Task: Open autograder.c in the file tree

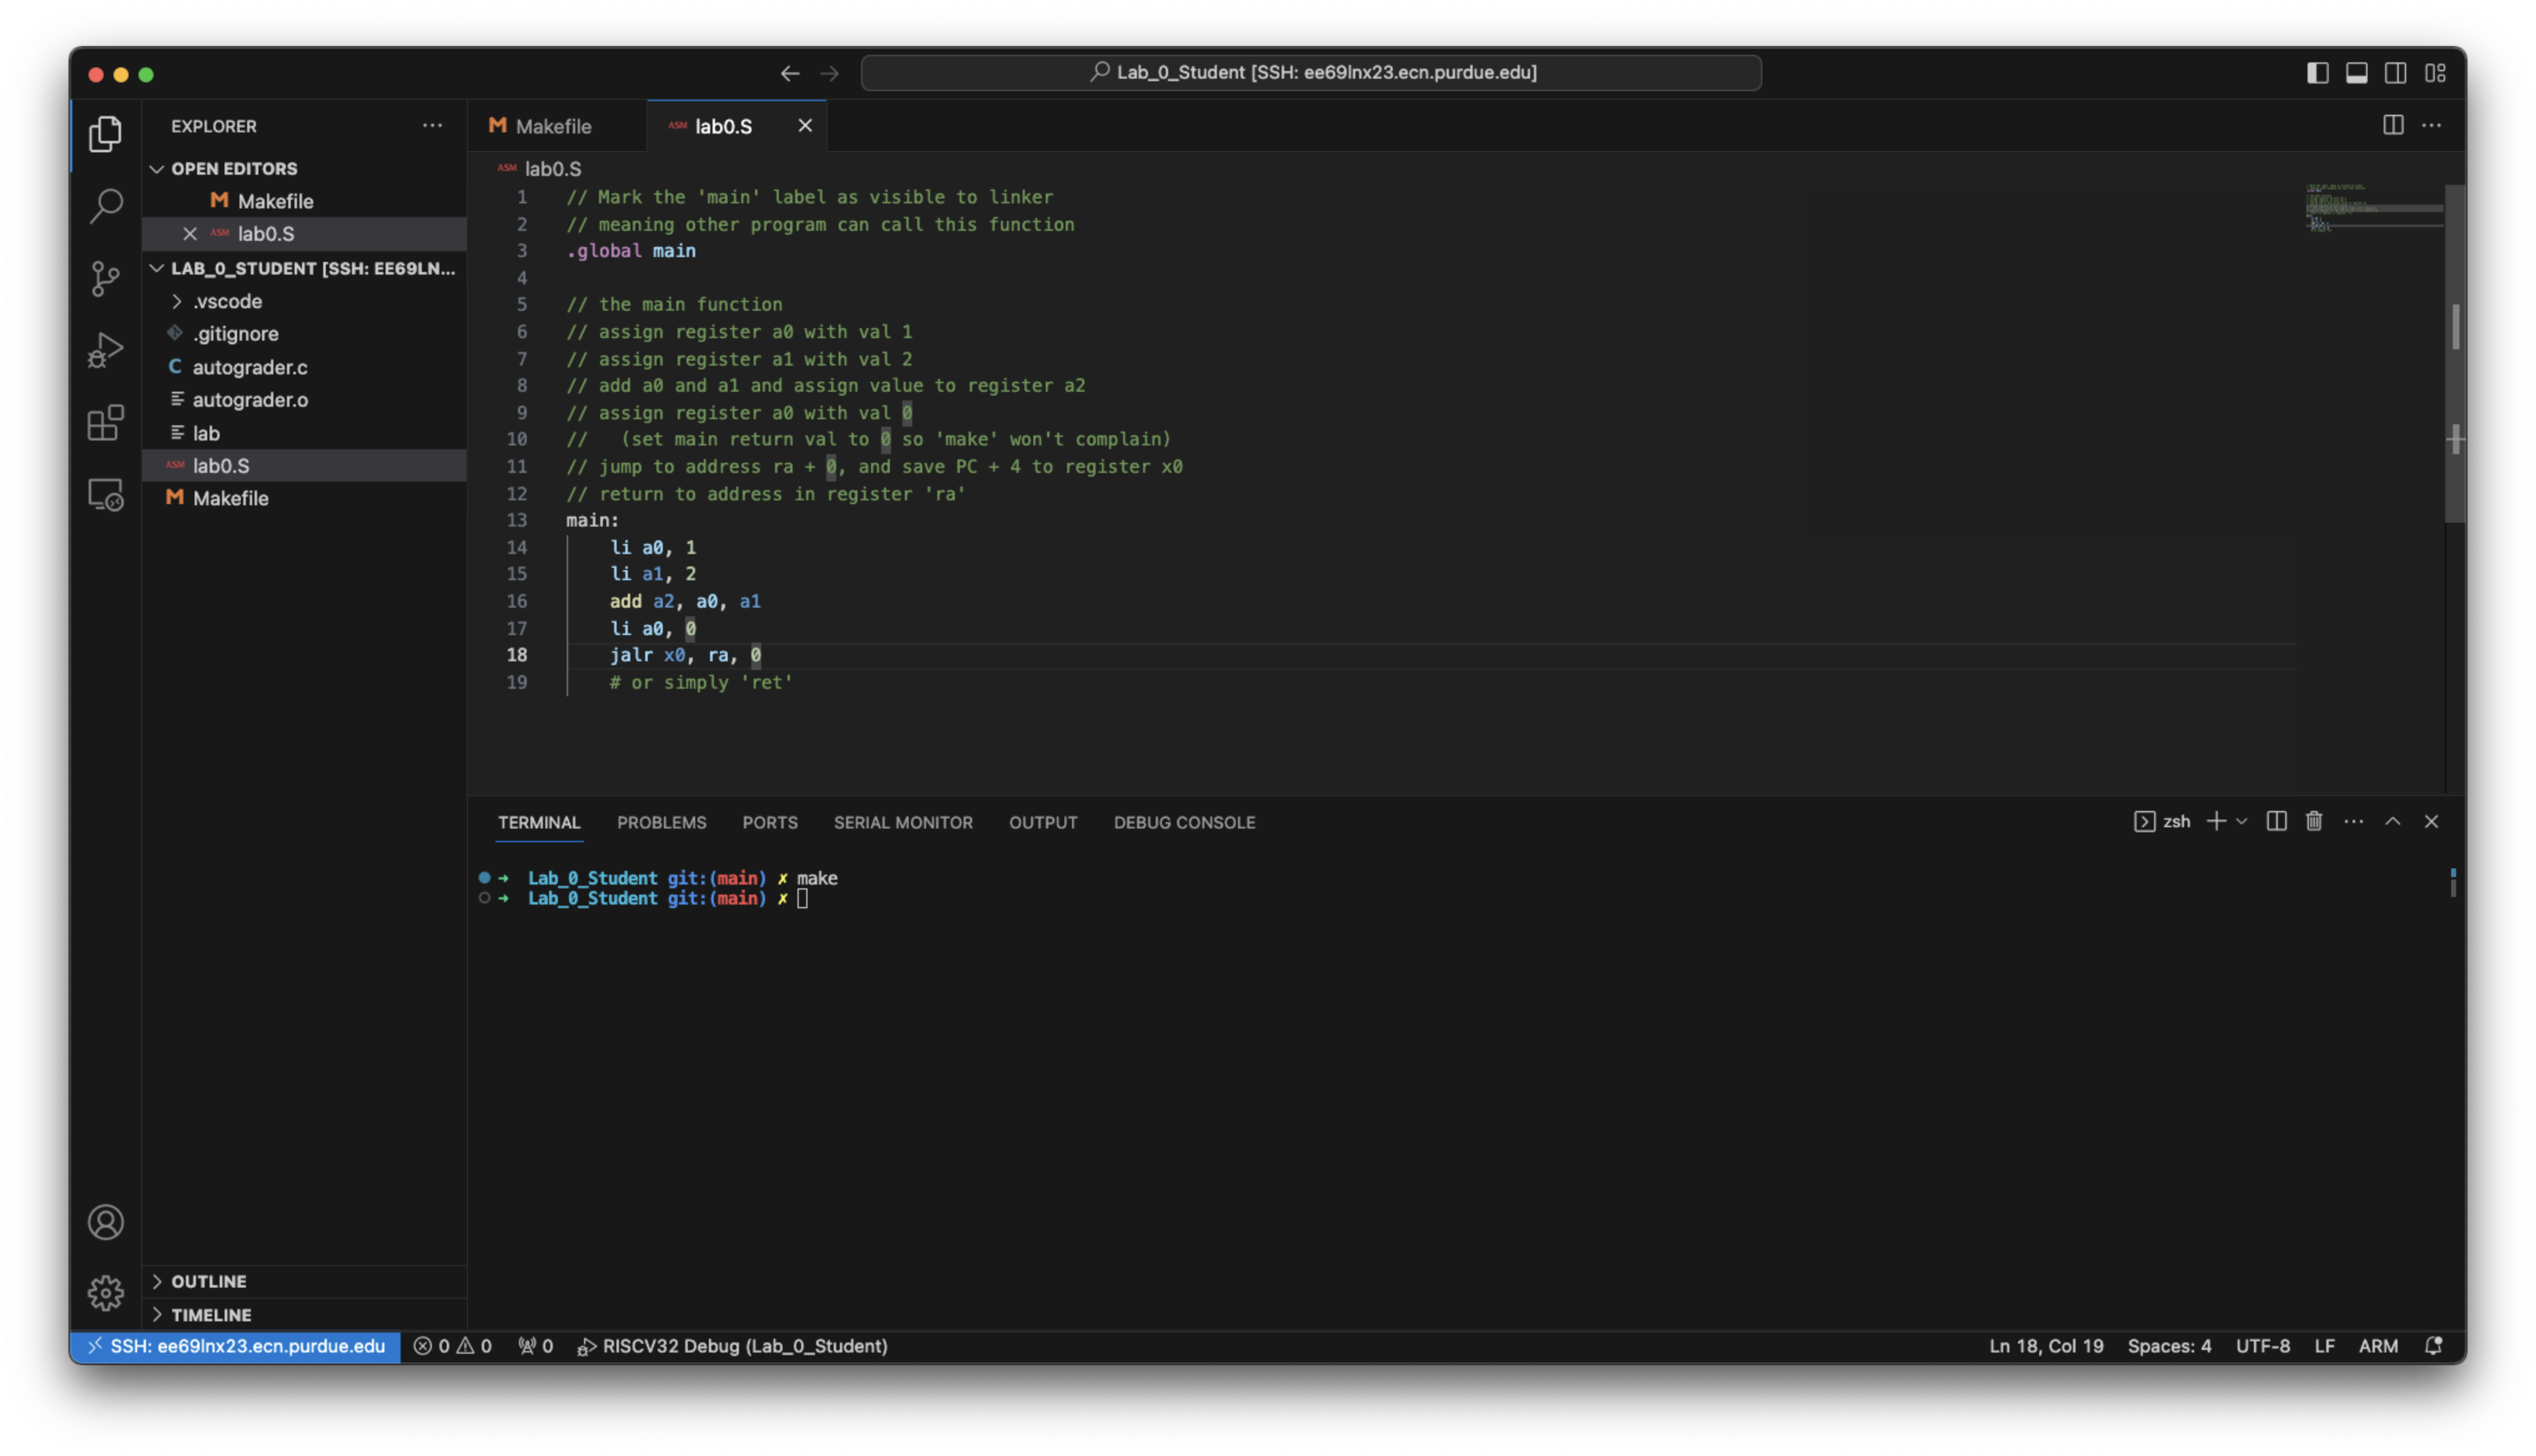Action: point(304,367)
